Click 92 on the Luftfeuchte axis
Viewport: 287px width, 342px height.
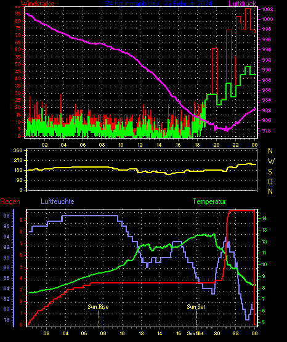pos(7,247)
